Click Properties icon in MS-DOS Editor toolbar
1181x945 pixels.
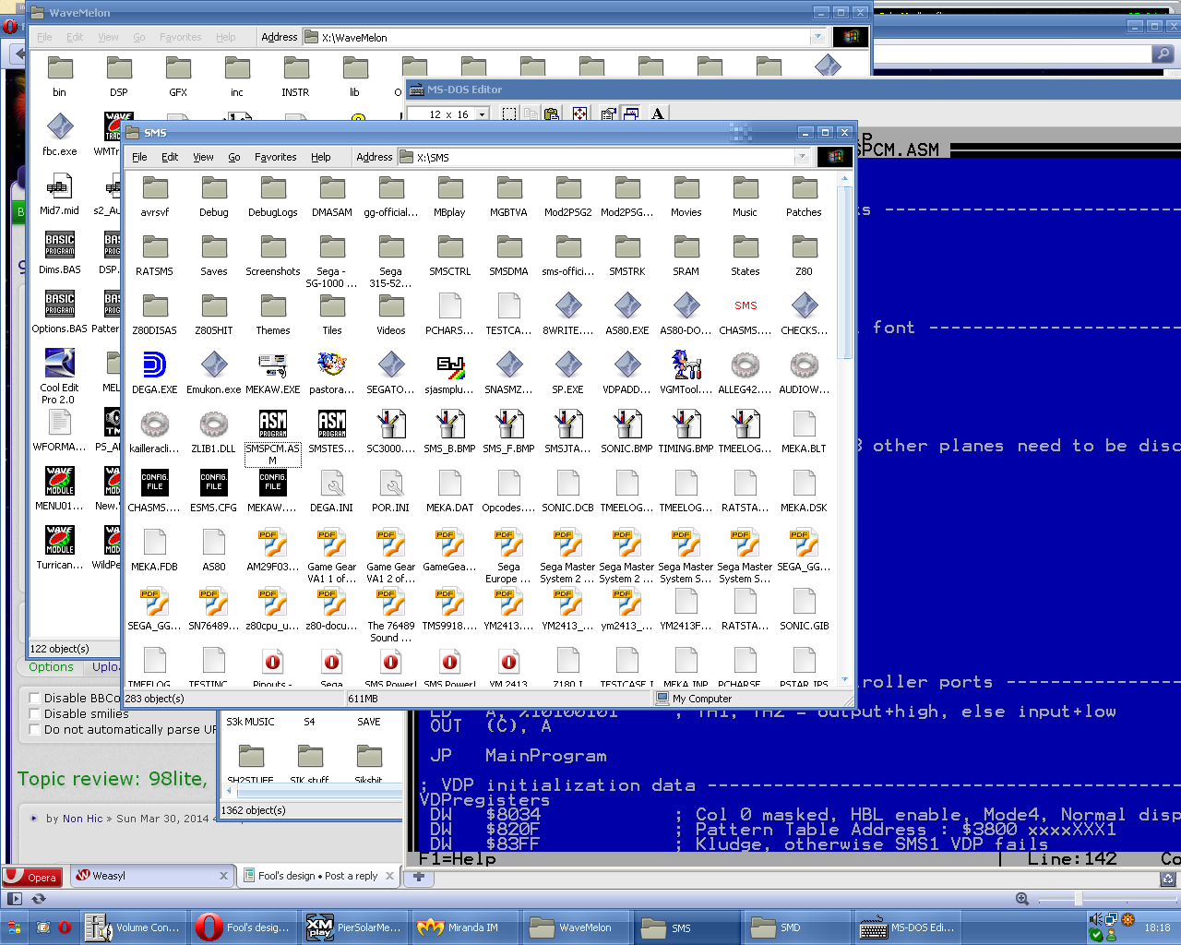pyautogui.click(x=609, y=114)
